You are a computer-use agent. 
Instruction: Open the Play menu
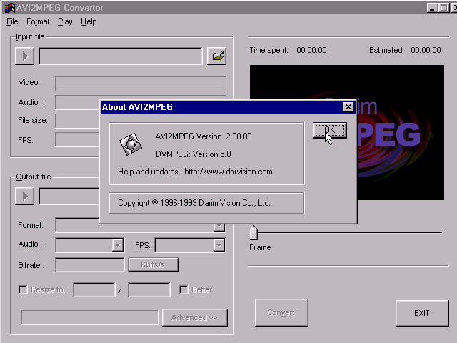(65, 21)
